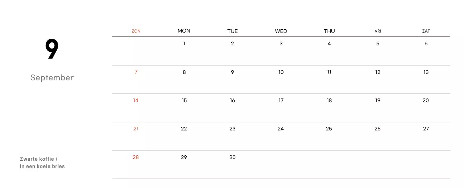
Task: Click the ZON column header
Action: click(x=136, y=31)
